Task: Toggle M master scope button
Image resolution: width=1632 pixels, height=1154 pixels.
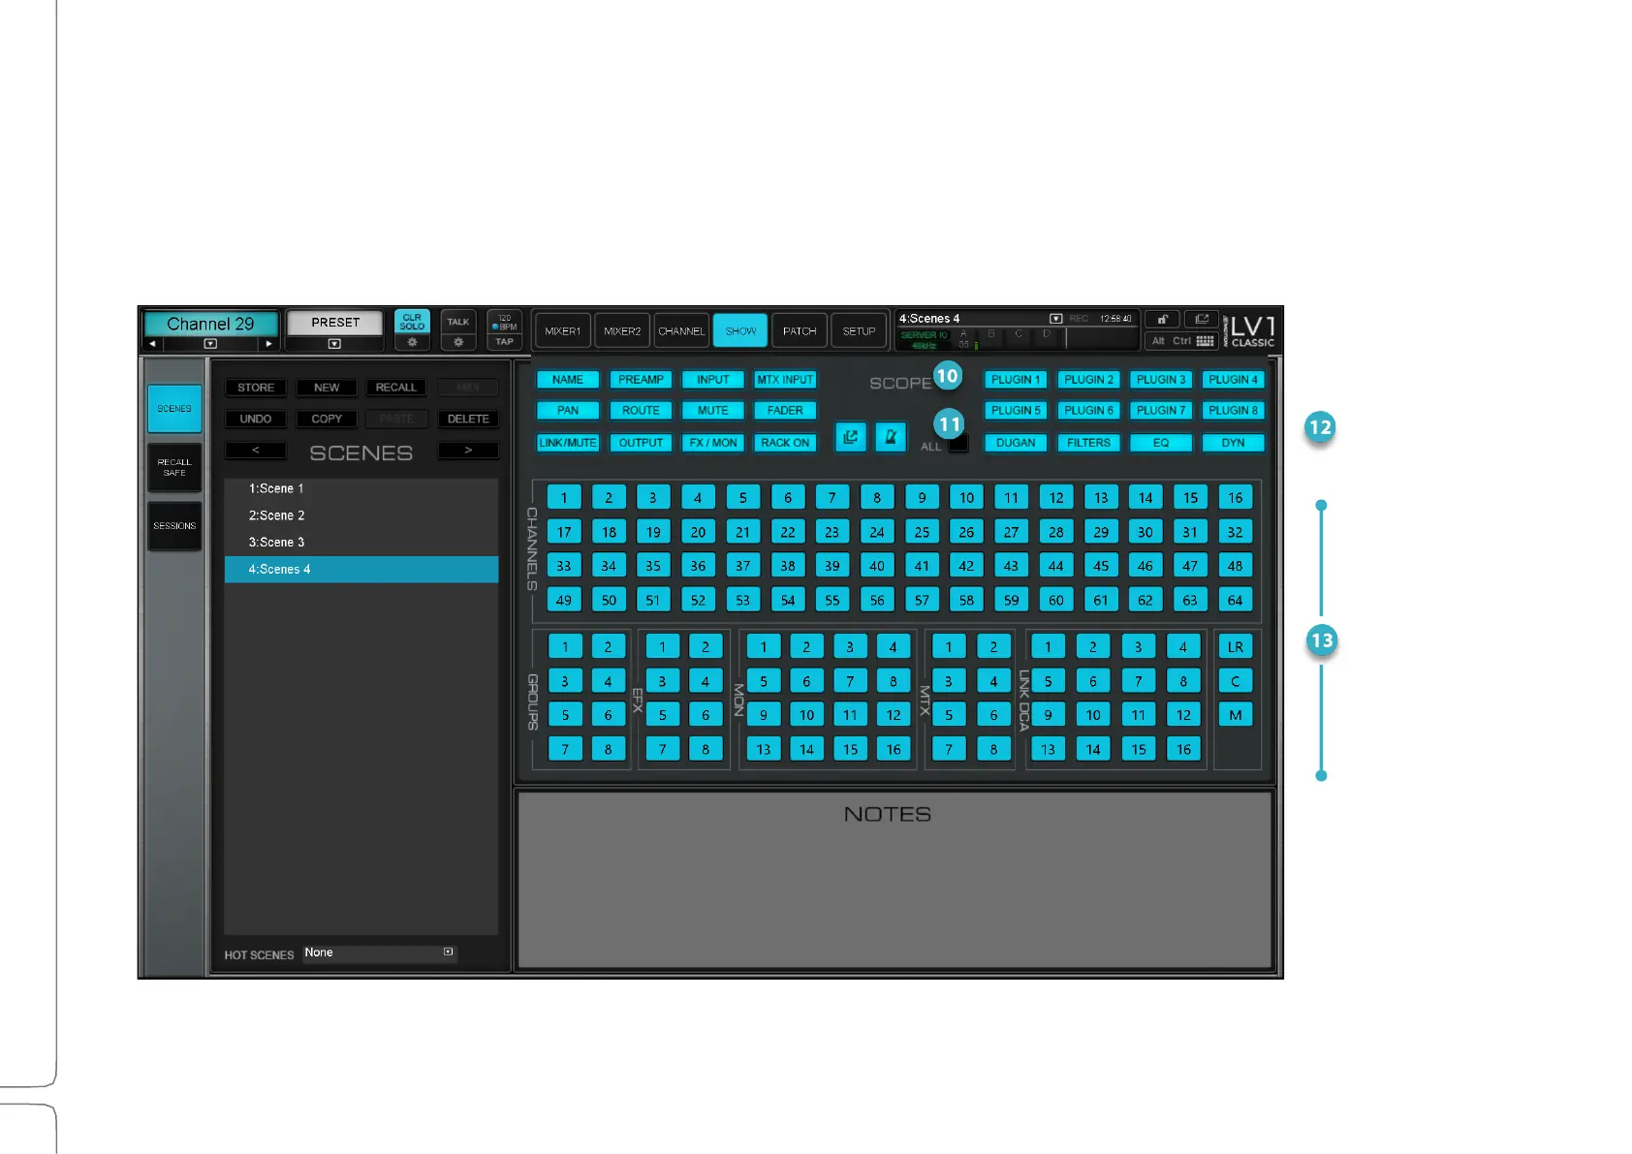Action: pyautogui.click(x=1235, y=715)
